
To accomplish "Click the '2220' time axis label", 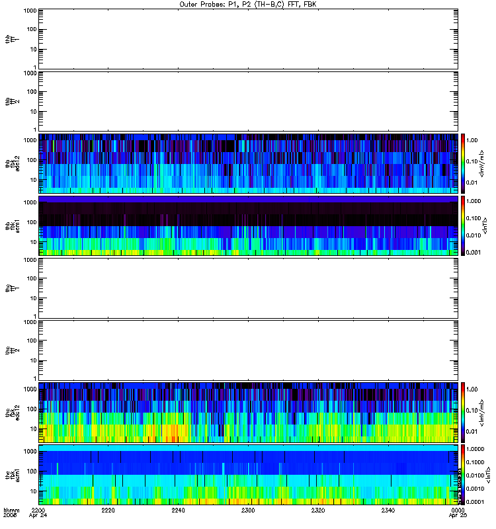I will click(108, 510).
